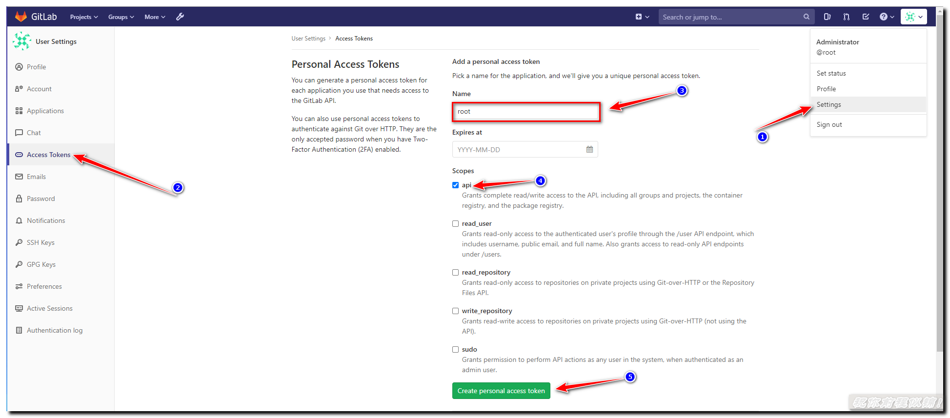The image size is (950, 418).
Task: Select Set status in user menu
Action: point(868,73)
